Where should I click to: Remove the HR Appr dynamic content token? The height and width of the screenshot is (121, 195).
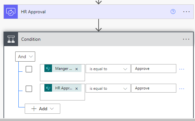click(x=76, y=88)
